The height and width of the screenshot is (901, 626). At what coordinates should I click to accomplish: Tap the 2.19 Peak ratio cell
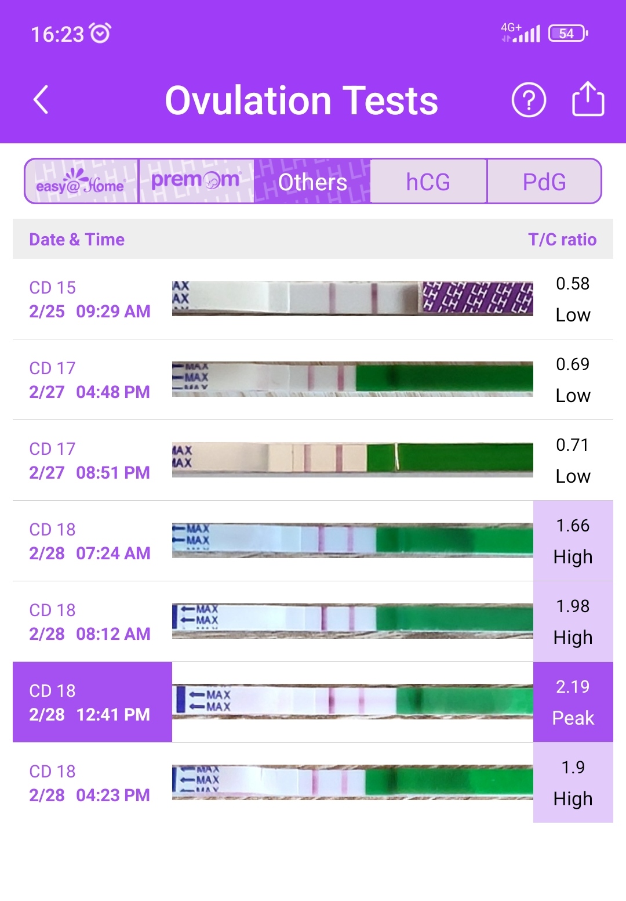[573, 702]
